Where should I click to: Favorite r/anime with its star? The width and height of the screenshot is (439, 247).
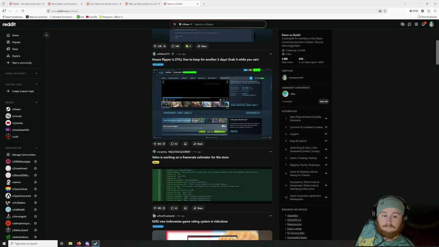pyautogui.click(x=35, y=182)
